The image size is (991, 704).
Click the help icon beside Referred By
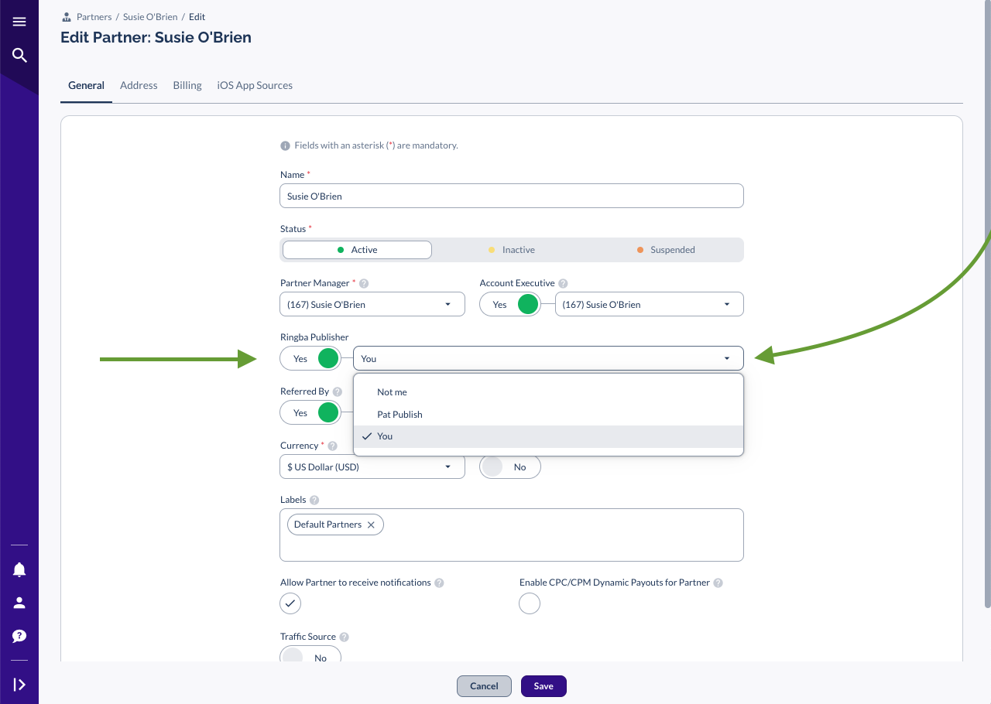337,392
